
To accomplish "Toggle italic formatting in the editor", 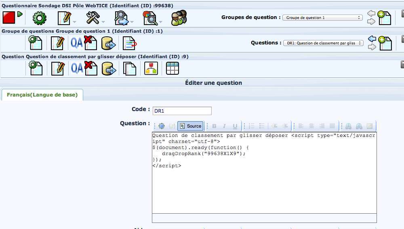I will coord(224,126).
